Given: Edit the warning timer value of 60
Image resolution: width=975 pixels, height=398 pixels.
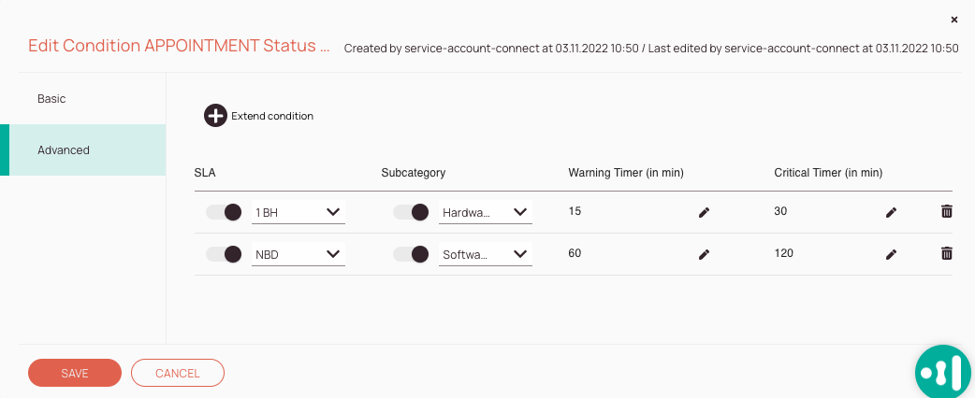Looking at the screenshot, I should [704, 254].
